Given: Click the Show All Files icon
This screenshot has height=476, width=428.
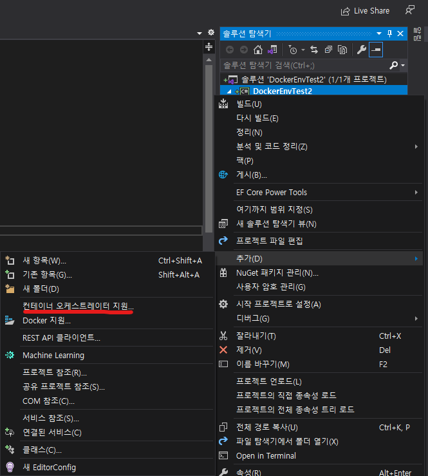Looking at the screenshot, I should [342, 50].
